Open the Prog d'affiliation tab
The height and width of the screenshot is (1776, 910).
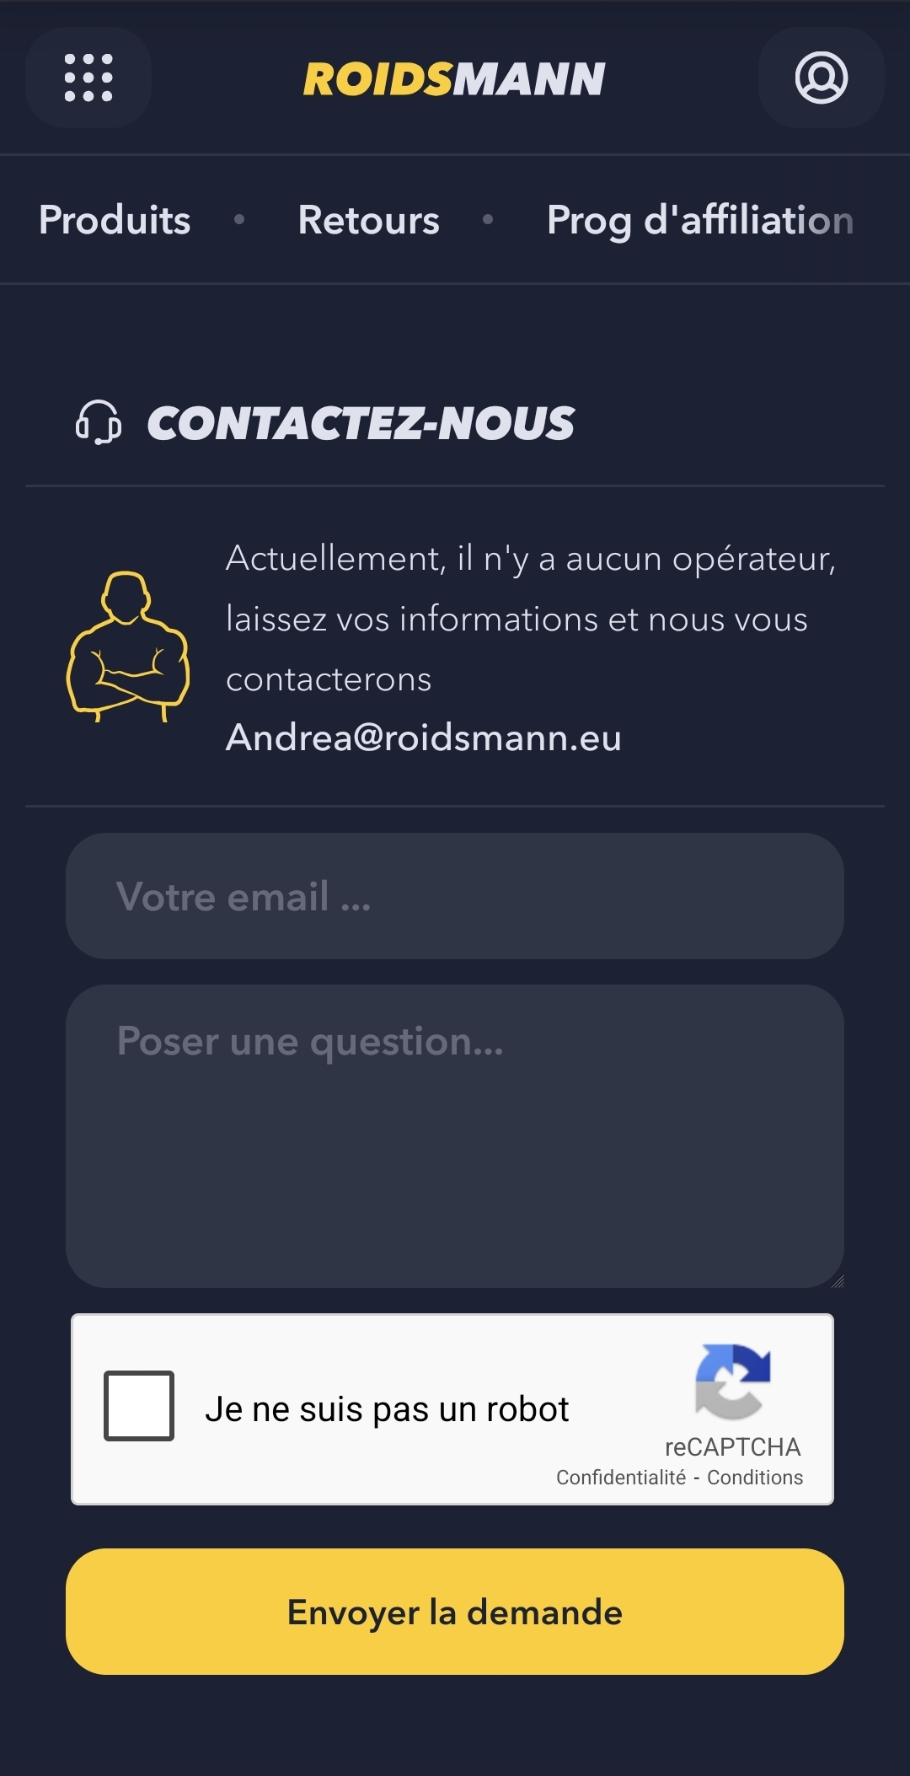[699, 220]
